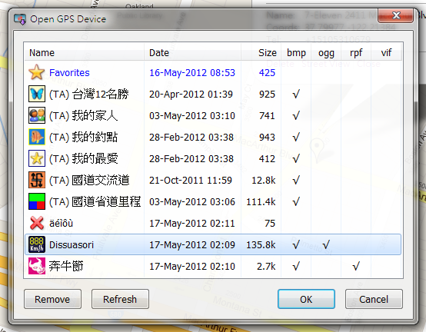Screen dimensions: 426x332
Task: Confirm with the OK button
Action: tap(306, 299)
